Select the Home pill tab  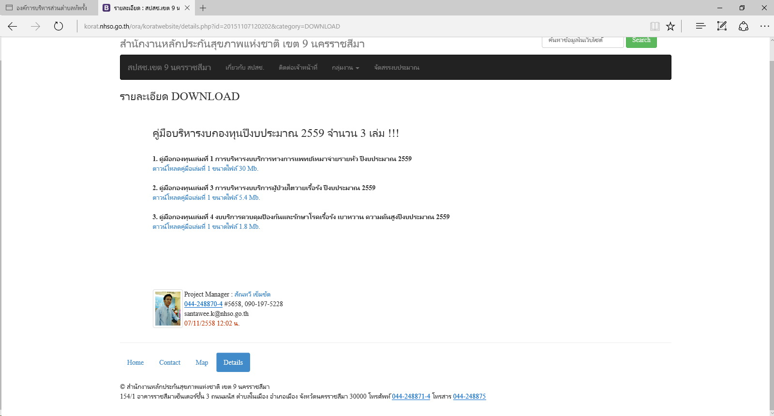pyautogui.click(x=135, y=362)
